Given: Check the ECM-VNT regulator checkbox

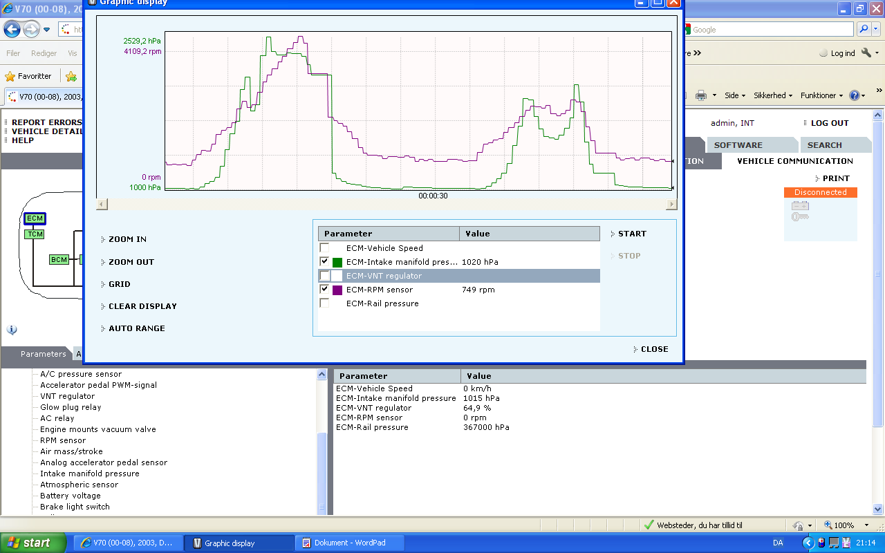Looking at the screenshot, I should point(324,276).
